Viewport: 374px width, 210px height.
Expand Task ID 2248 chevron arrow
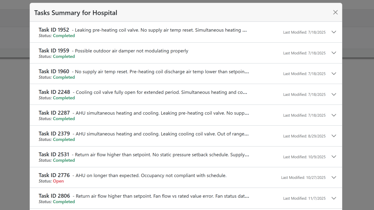point(334,94)
